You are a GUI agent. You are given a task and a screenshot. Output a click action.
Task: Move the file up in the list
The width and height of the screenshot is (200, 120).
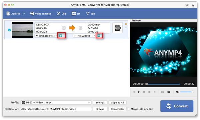click(126, 26)
